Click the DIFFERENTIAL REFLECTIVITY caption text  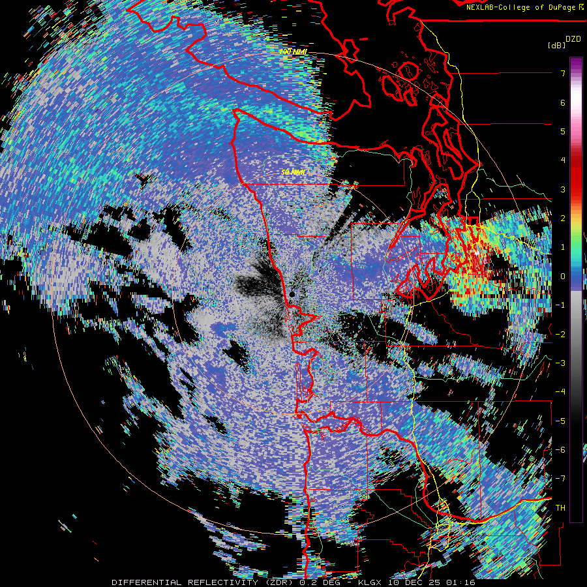[x=185, y=582]
